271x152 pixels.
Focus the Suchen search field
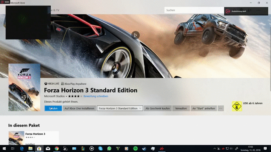194,10
